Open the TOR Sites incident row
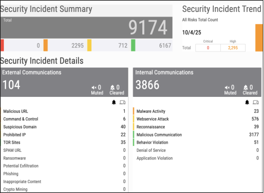This screenshot has width=264, height=193. (x=12, y=143)
